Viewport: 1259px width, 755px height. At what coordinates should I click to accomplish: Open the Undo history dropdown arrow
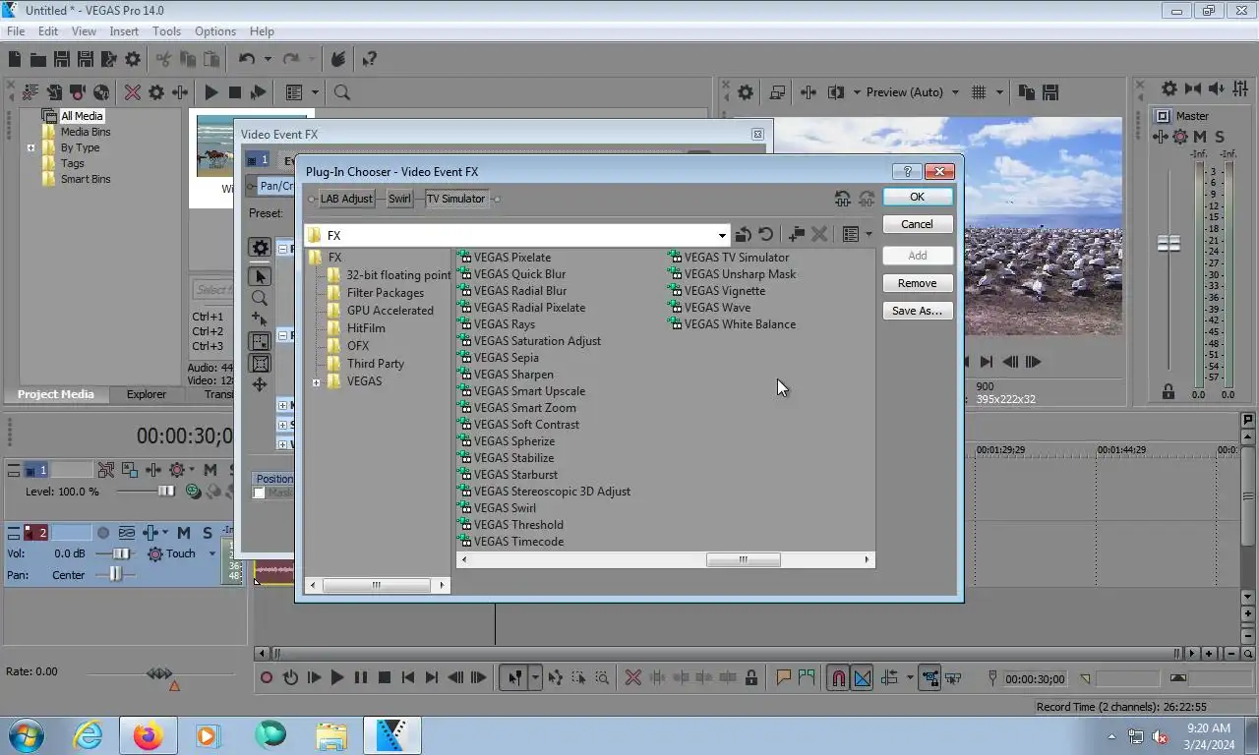[x=268, y=60]
